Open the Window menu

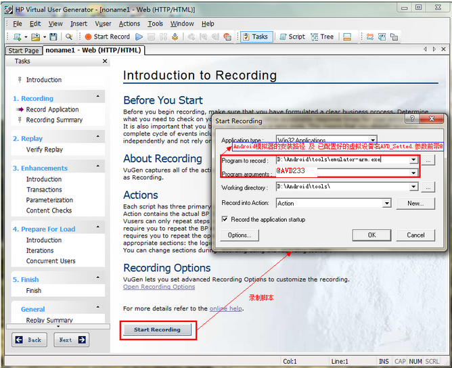182,24
